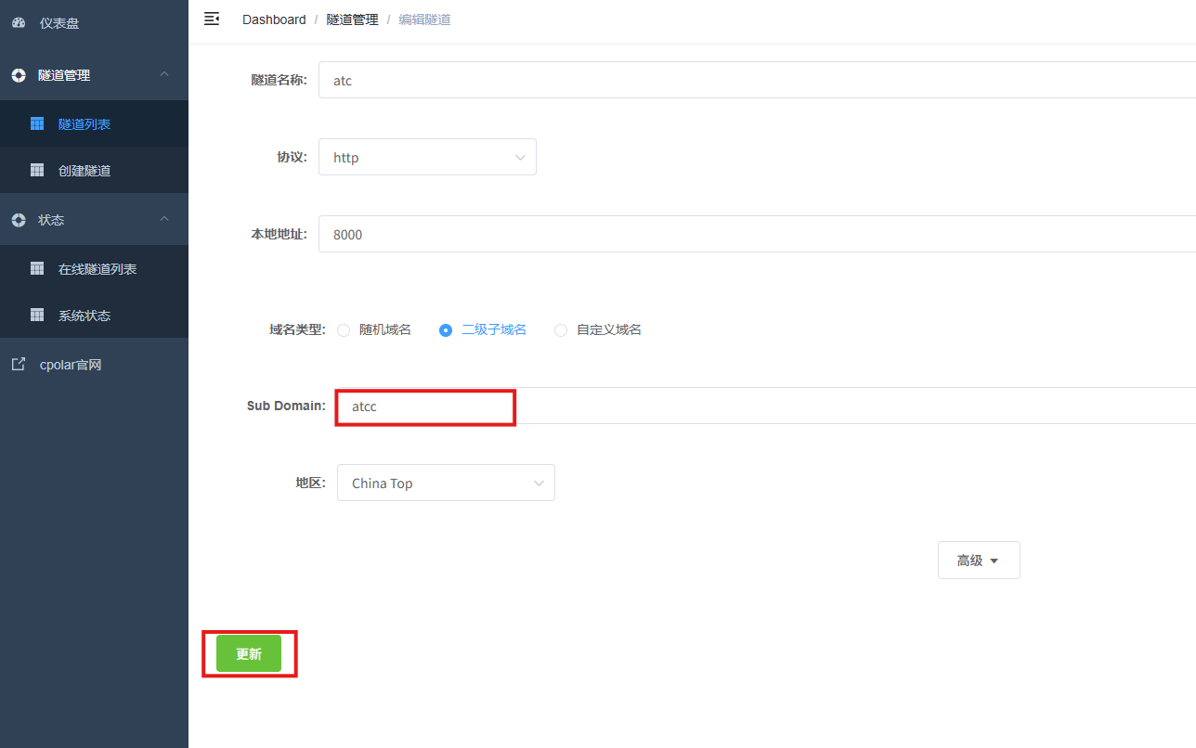Collapse the 状态 menu chevron
The height and width of the screenshot is (748, 1196).
click(164, 219)
